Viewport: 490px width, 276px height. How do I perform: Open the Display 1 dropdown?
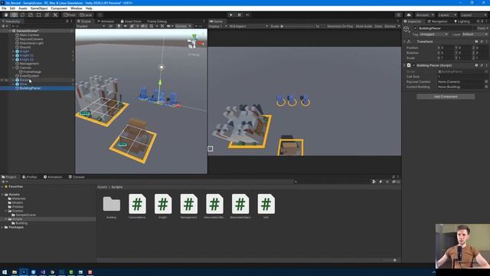click(x=217, y=26)
